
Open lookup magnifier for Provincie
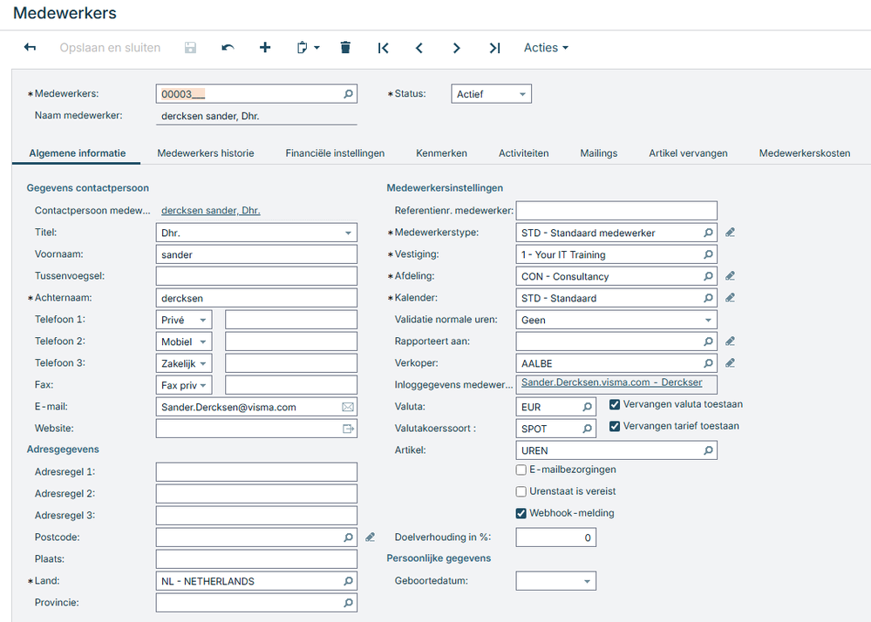pyautogui.click(x=348, y=603)
